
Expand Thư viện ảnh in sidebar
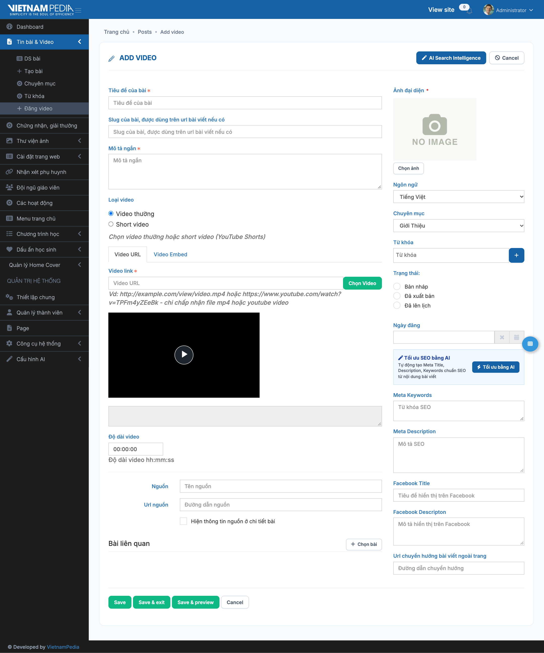(x=44, y=141)
